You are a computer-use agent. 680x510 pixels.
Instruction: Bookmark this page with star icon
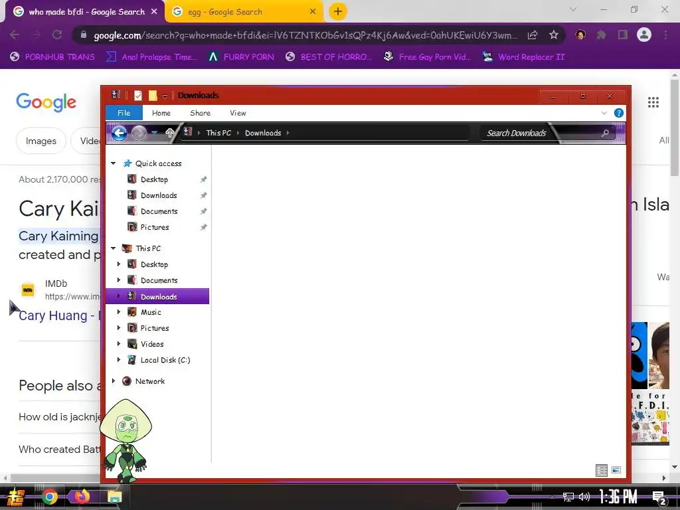pos(553,35)
